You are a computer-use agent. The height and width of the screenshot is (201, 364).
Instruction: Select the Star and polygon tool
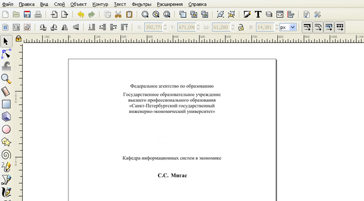6,142
